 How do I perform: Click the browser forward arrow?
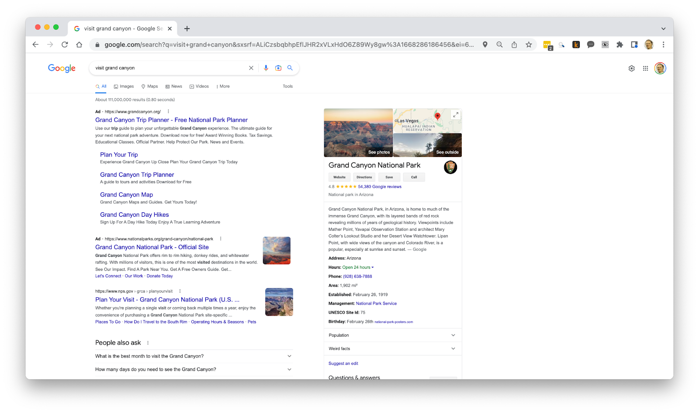coord(50,44)
